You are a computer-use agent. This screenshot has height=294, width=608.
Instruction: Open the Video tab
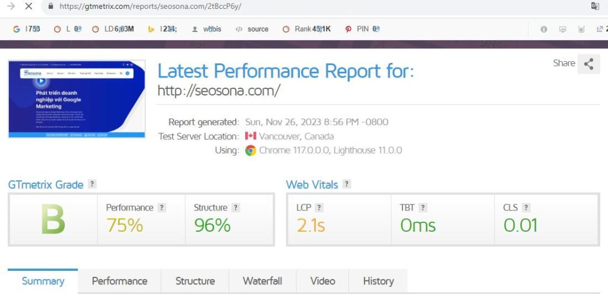322,281
